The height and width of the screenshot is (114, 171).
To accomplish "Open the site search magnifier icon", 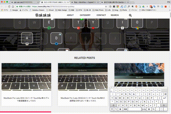I will [x=130, y=15].
